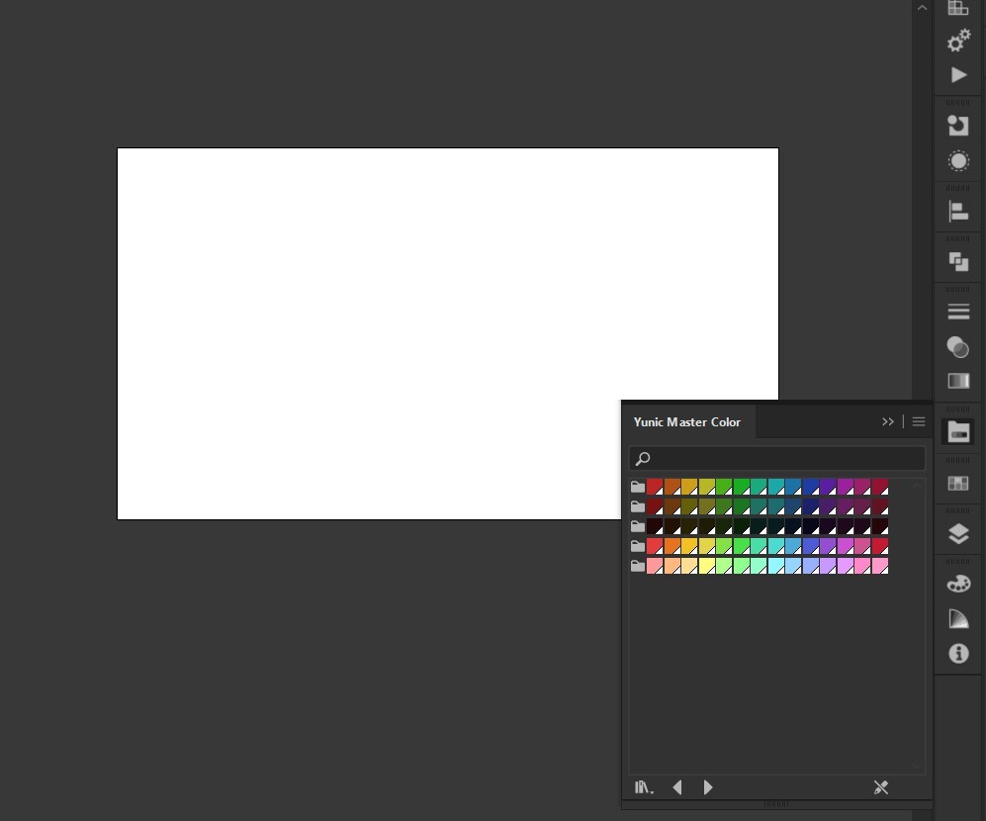Pick the dark maroon swatch starting second group
Image resolution: width=986 pixels, height=821 pixels.
click(655, 506)
